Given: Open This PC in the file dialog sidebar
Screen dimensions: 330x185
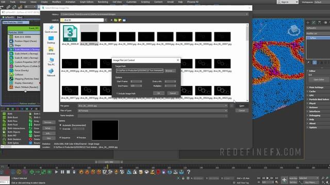Looking at the screenshot, I should pyautogui.click(x=51, y=62).
